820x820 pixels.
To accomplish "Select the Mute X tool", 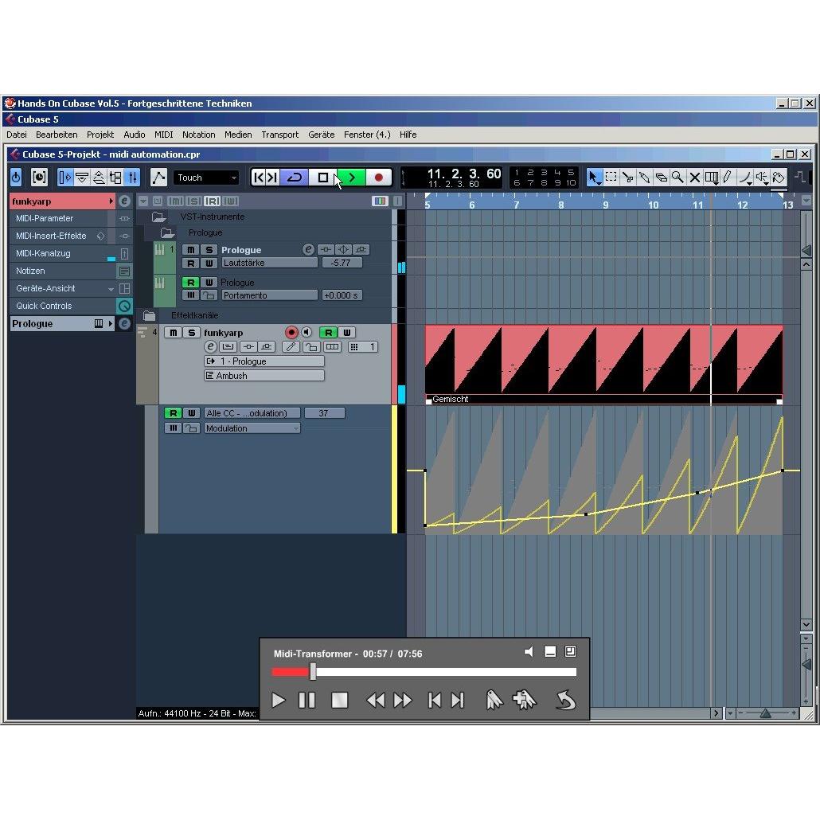I will [x=694, y=178].
